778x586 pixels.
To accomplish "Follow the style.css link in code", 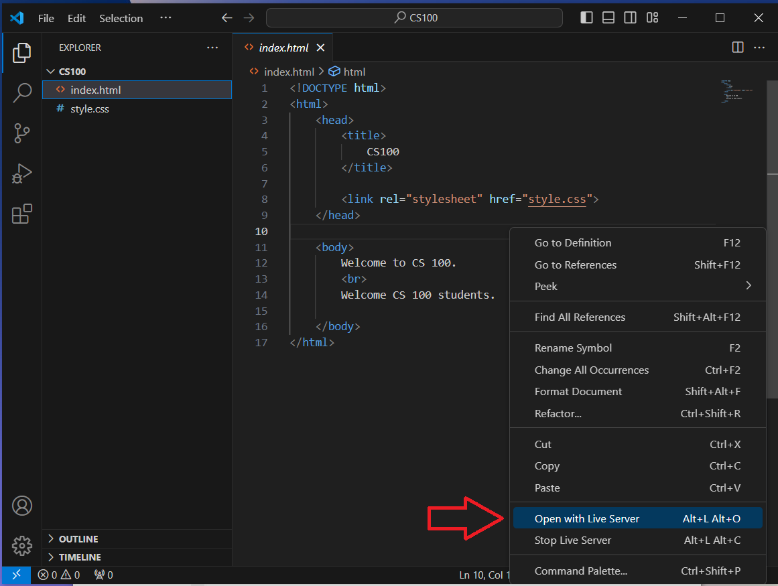I will [556, 200].
